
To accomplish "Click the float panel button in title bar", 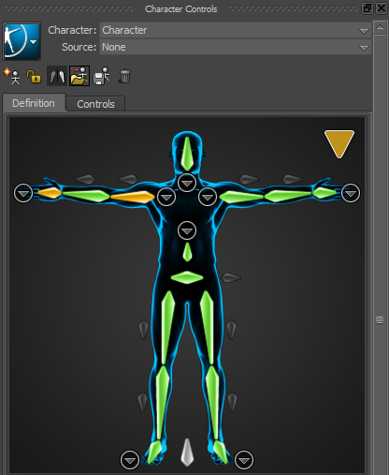I will 367,8.
